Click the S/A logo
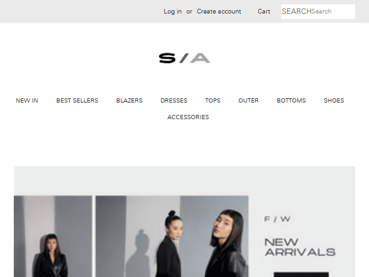 184,58
